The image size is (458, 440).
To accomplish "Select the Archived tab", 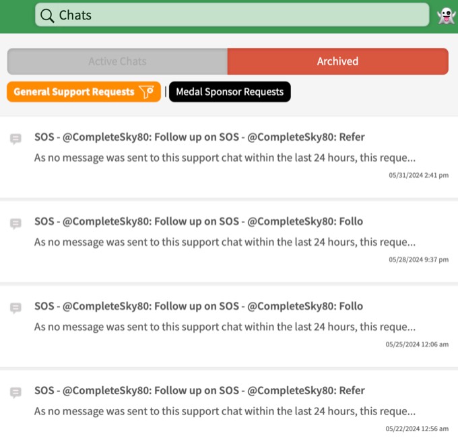I will pos(337,61).
